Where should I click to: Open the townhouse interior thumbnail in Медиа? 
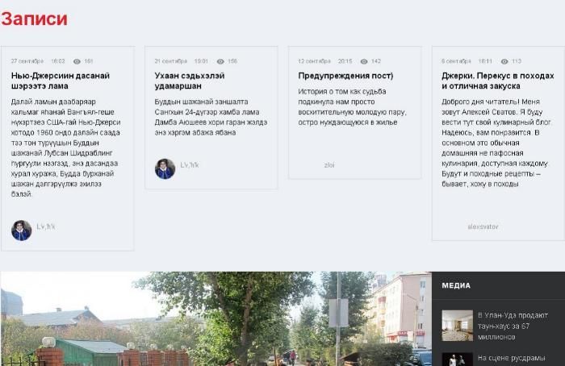pyautogui.click(x=458, y=326)
